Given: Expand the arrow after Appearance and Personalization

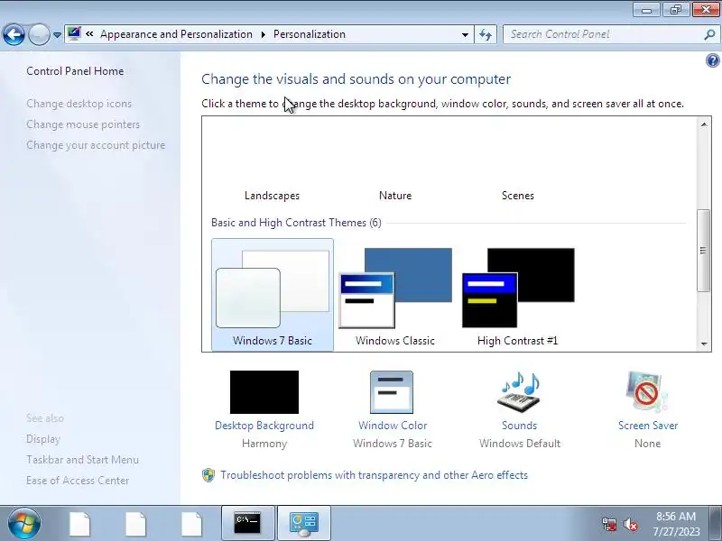Looking at the screenshot, I should tap(264, 34).
